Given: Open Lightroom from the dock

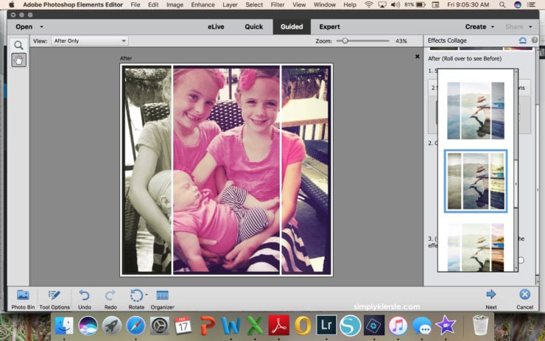Looking at the screenshot, I should pyautogui.click(x=326, y=325).
